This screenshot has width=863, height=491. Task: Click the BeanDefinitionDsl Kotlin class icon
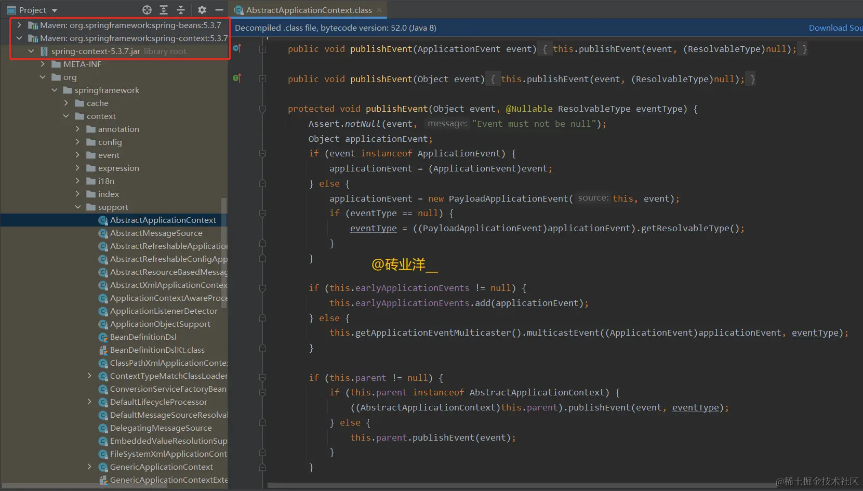pyautogui.click(x=103, y=337)
